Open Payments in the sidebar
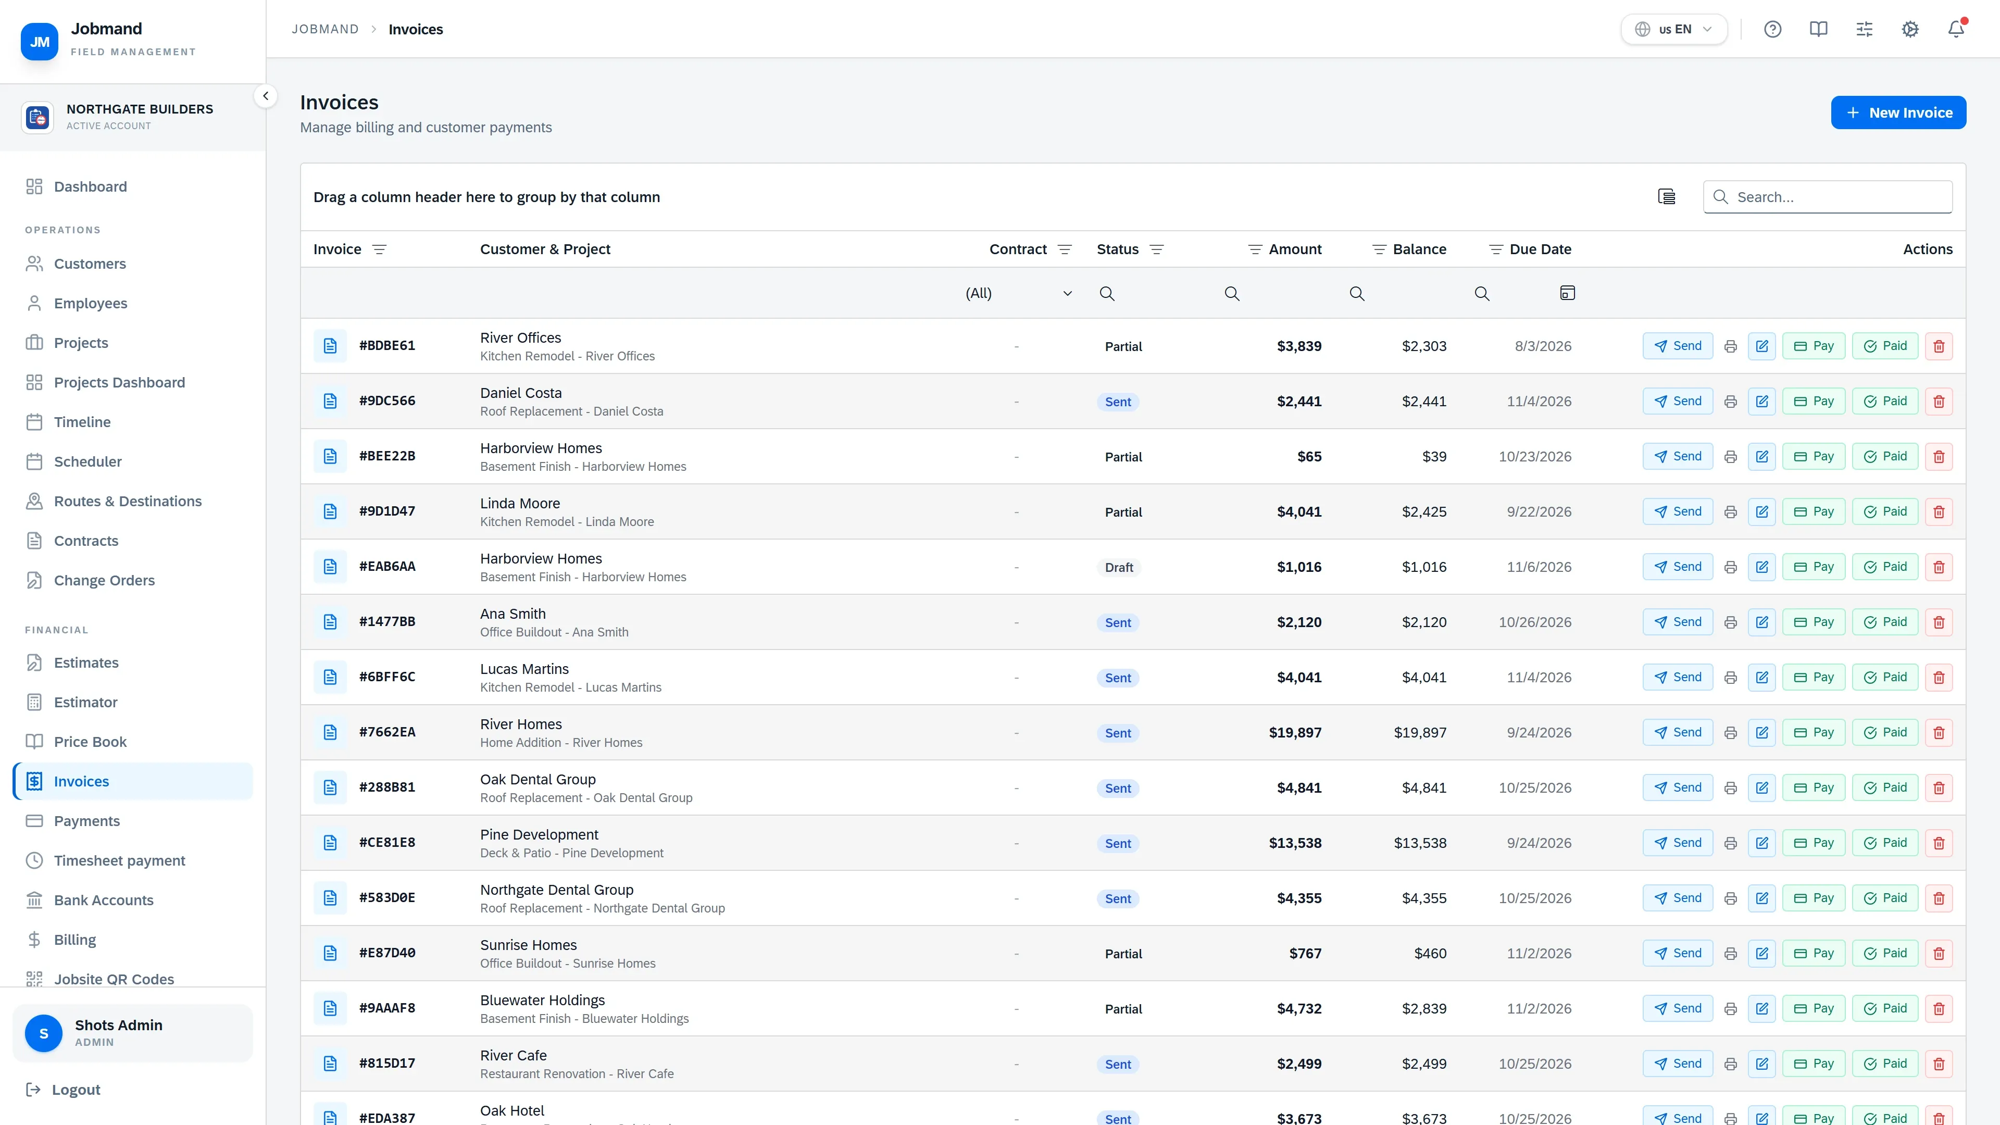The height and width of the screenshot is (1125, 2000). click(x=133, y=821)
